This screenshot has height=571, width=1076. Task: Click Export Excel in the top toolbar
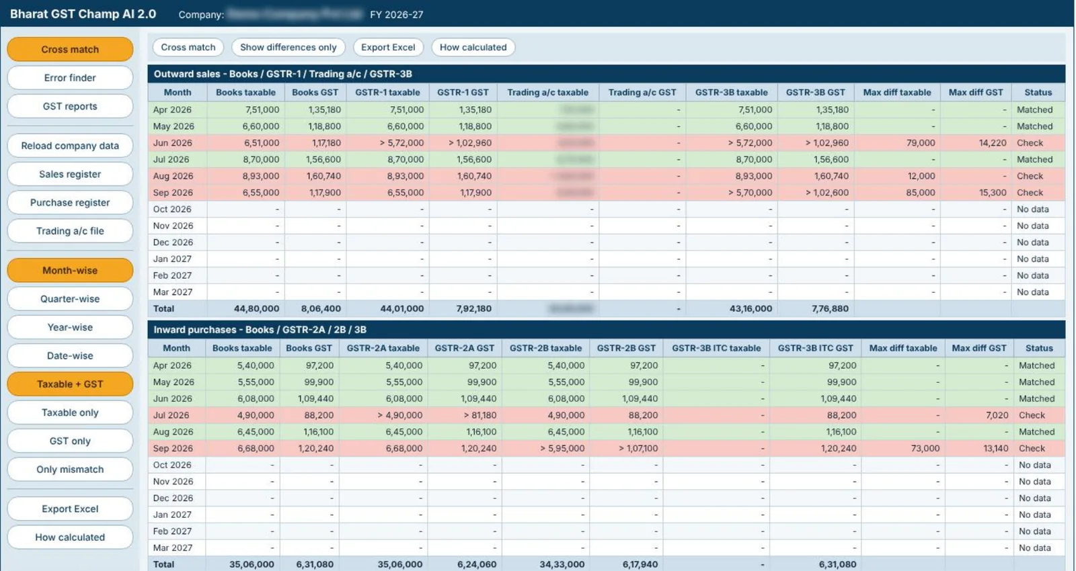click(388, 47)
